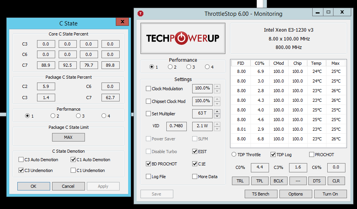Image resolution: width=357 pixels, height=209 pixels.
Task: Open the TRL turbo ratio limits button
Action: point(240,181)
